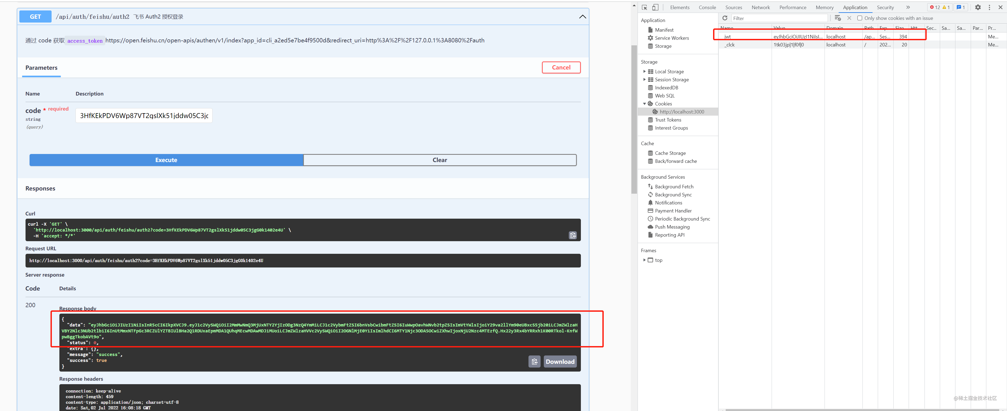Viewport: 1007px width, 411px height.
Task: Refresh the cookies table
Action: point(725,18)
